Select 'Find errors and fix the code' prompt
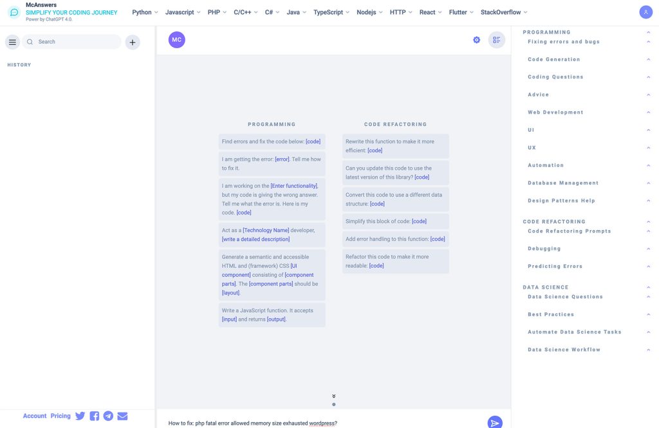659x428 pixels. 272,141
